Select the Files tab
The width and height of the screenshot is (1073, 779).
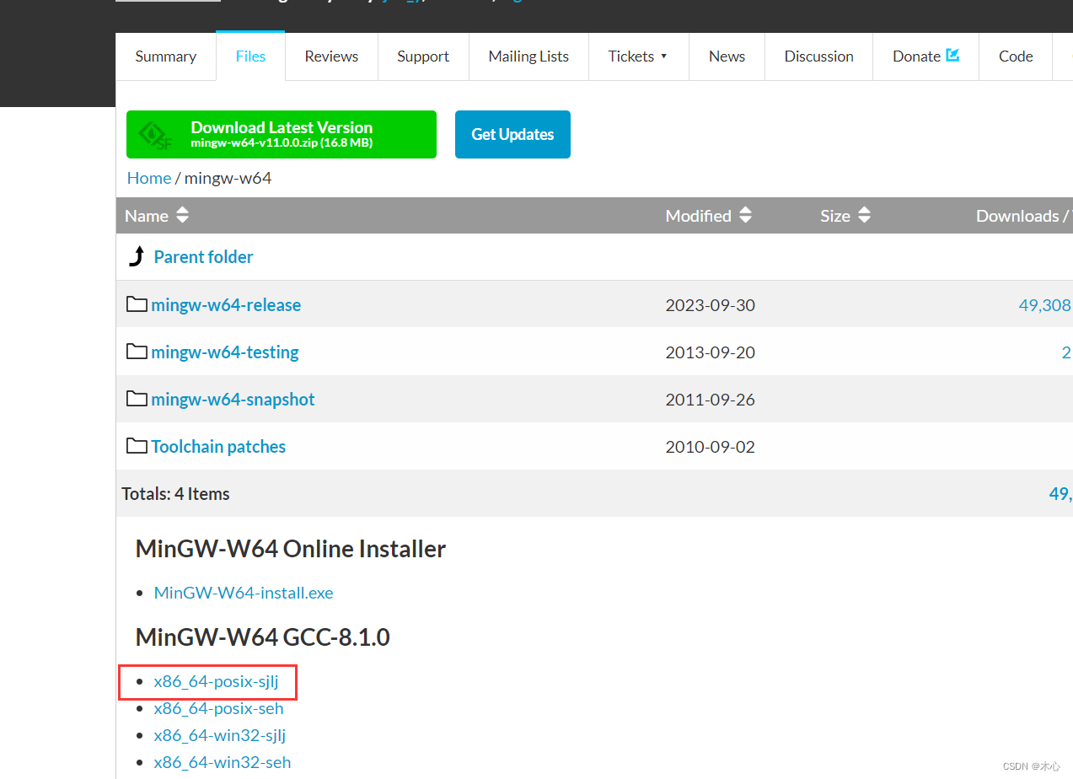(x=250, y=56)
